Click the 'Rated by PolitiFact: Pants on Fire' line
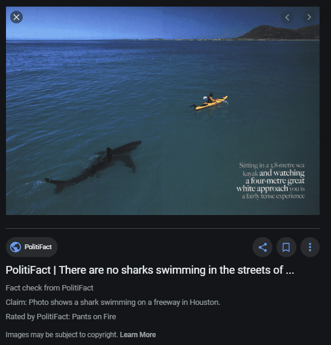331x345 pixels. [x=60, y=317]
